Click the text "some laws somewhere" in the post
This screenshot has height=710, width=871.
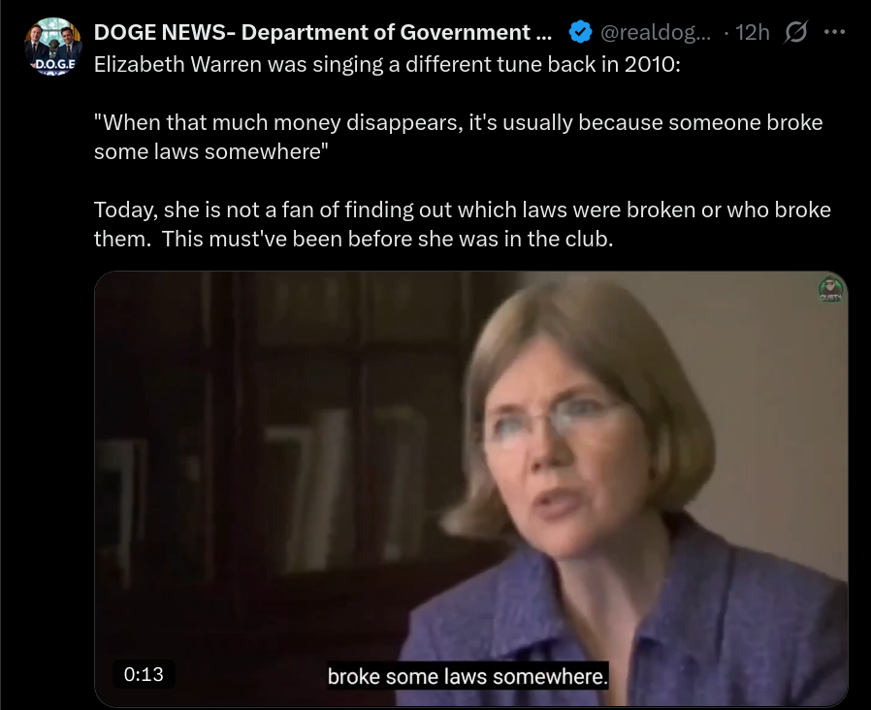[x=208, y=151]
